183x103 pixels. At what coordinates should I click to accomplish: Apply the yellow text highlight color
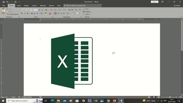coord(46,13)
